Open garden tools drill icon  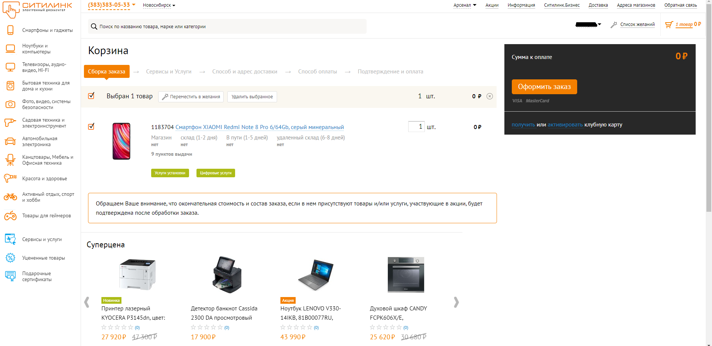[10, 122]
